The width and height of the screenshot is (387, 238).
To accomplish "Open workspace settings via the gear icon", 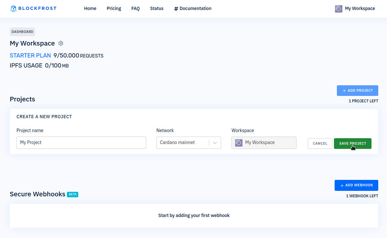I will (x=61, y=43).
